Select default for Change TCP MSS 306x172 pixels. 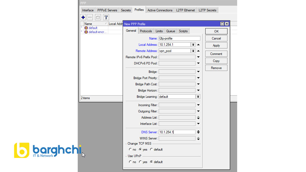pyautogui.click(x=151, y=150)
